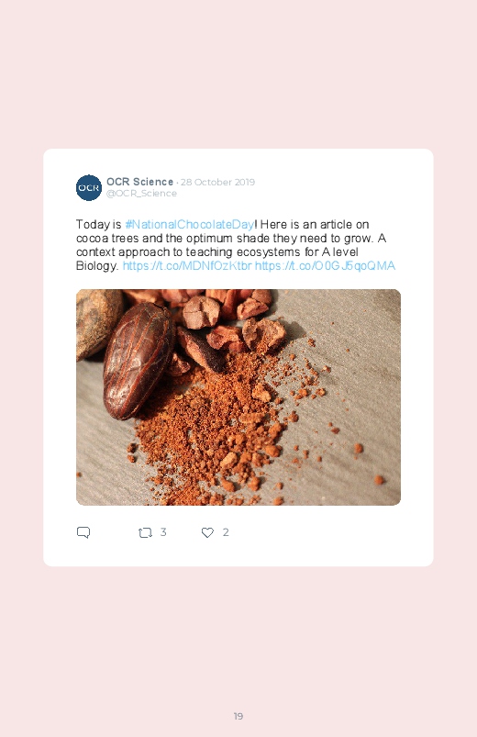Click the 28 October 2019 timestamp
The image size is (477, 737).
[x=217, y=182]
